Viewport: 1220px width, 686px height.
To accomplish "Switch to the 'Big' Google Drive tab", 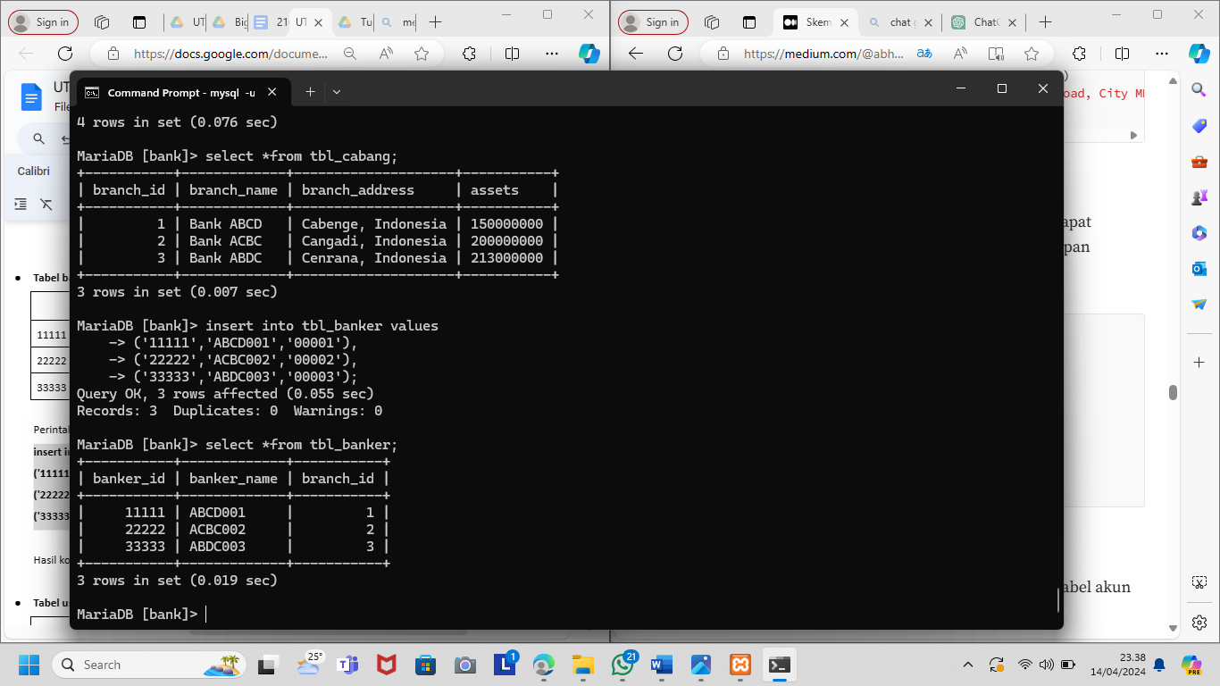I will click(229, 22).
